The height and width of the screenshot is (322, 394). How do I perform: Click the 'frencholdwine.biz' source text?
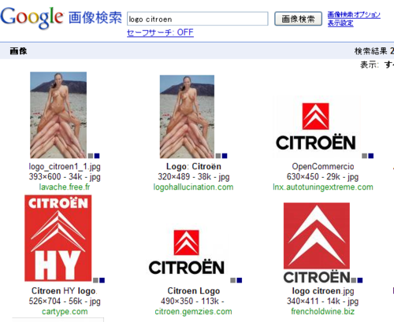click(x=322, y=311)
